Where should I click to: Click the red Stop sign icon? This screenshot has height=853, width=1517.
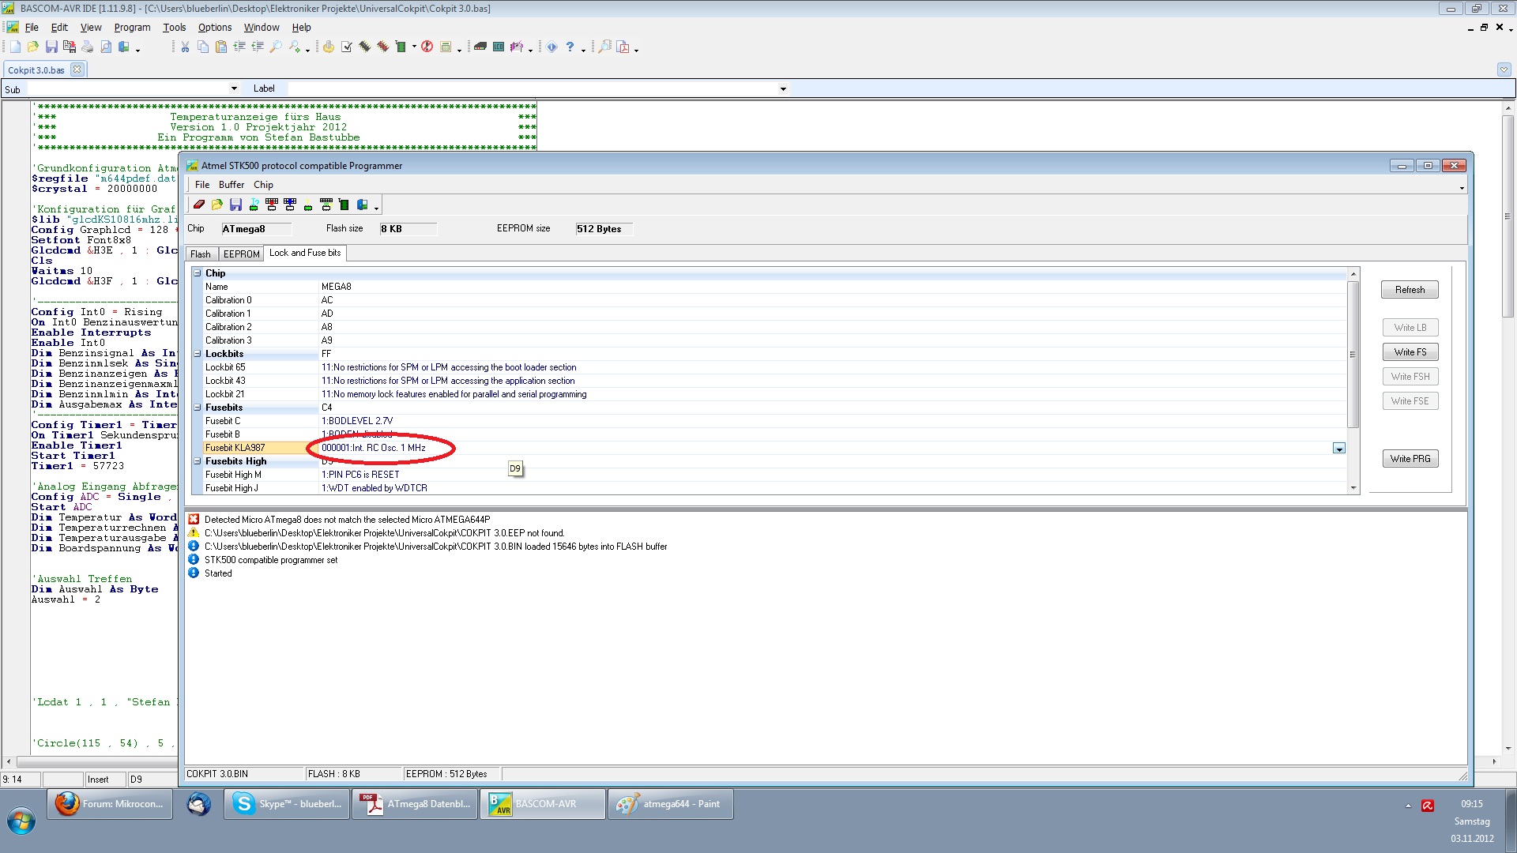point(427,47)
